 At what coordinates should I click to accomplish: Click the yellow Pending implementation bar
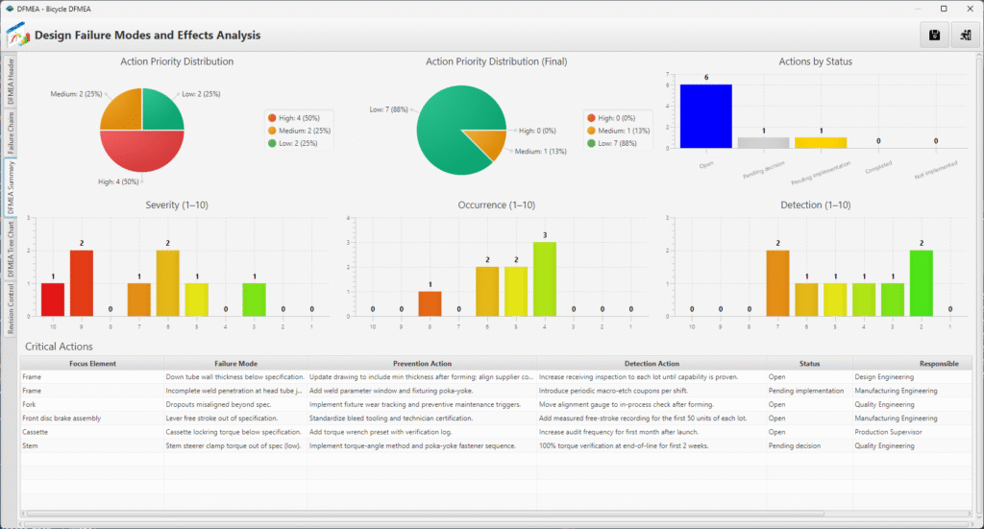coord(821,142)
